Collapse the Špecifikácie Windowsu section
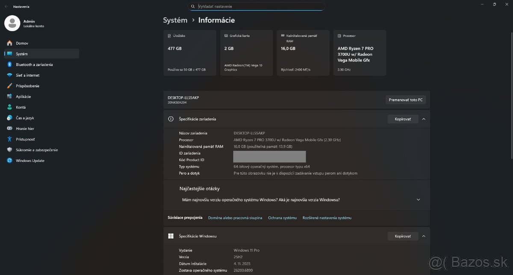Viewport: 513px width, 275px height. point(424,236)
